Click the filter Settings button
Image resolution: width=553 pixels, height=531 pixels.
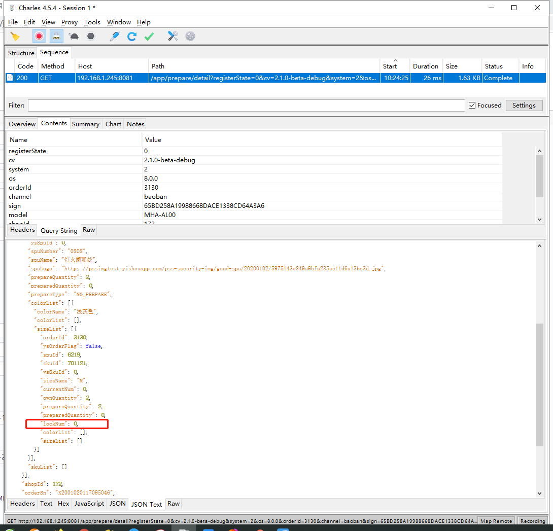tap(524, 105)
